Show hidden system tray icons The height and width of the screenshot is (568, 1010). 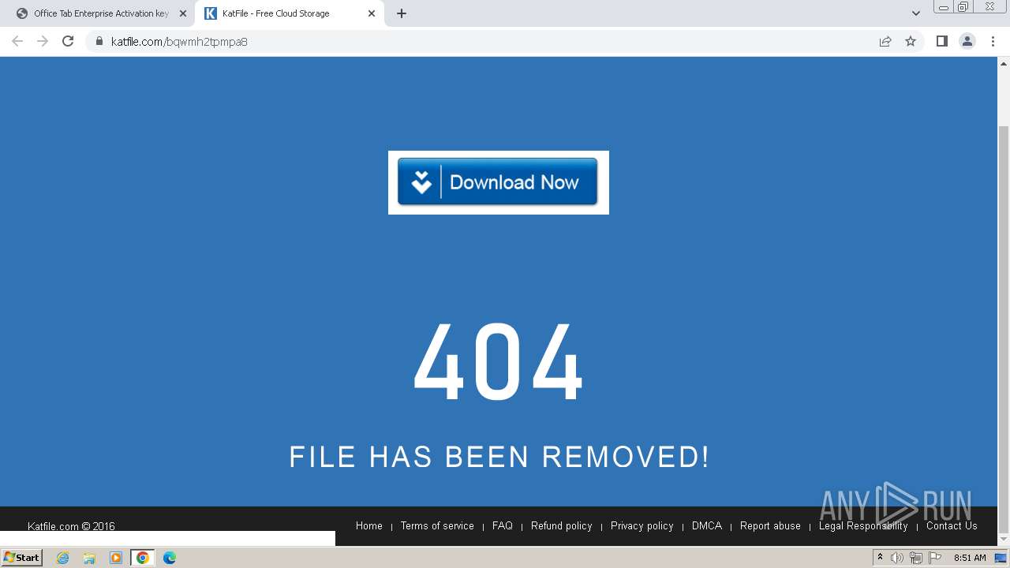(880, 558)
